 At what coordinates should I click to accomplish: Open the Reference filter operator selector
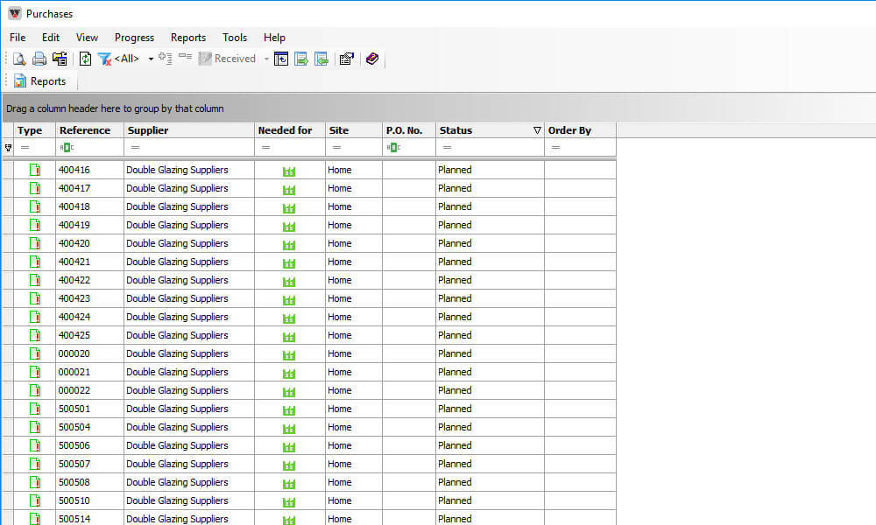tap(67, 148)
